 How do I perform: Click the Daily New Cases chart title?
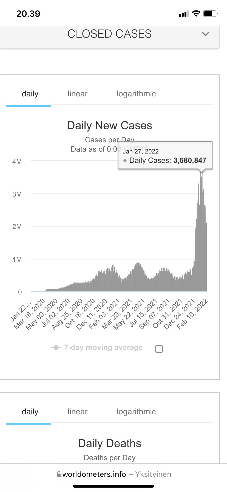pos(109,125)
